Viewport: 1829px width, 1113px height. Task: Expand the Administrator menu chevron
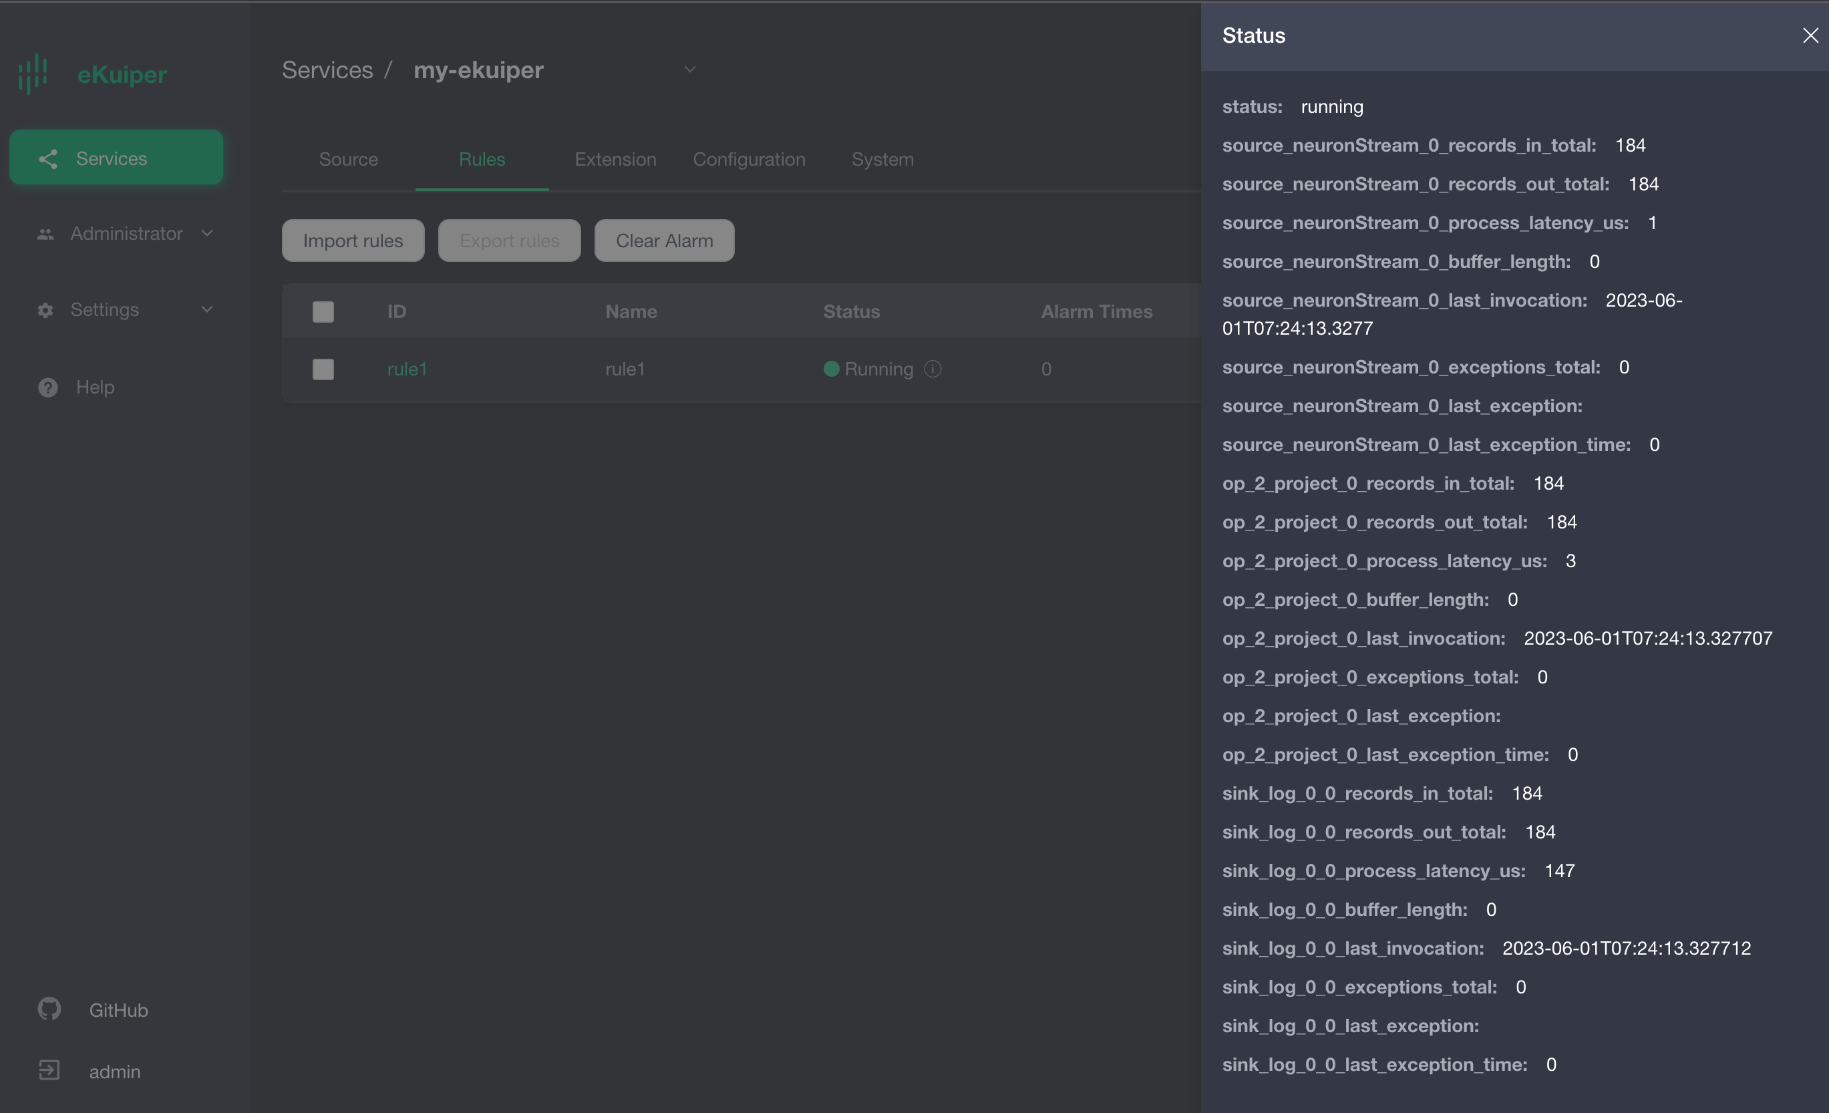[207, 233]
